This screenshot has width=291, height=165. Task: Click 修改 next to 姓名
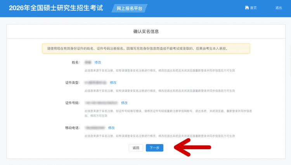click(x=97, y=62)
